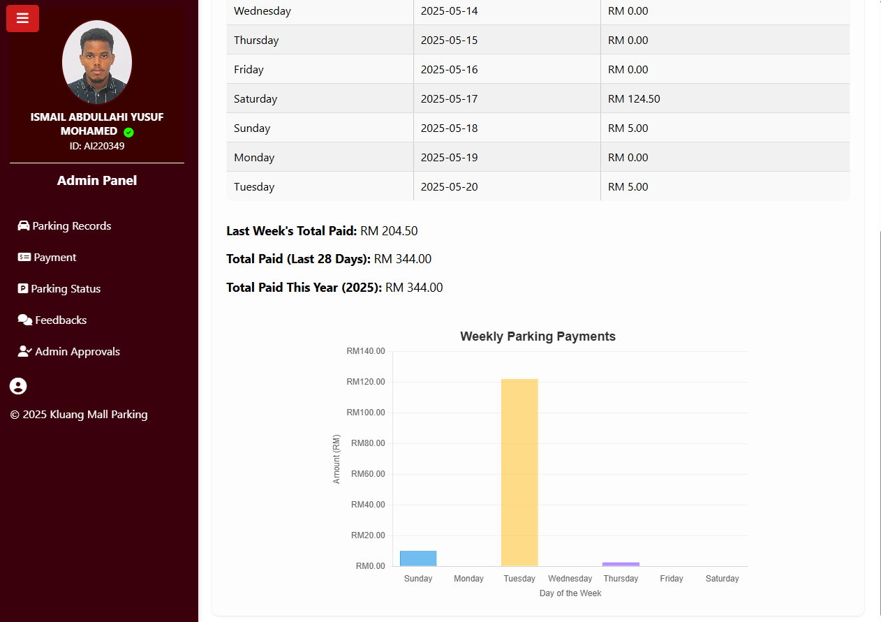Click the money bill icon beside Payment
The image size is (881, 622).
click(x=24, y=257)
